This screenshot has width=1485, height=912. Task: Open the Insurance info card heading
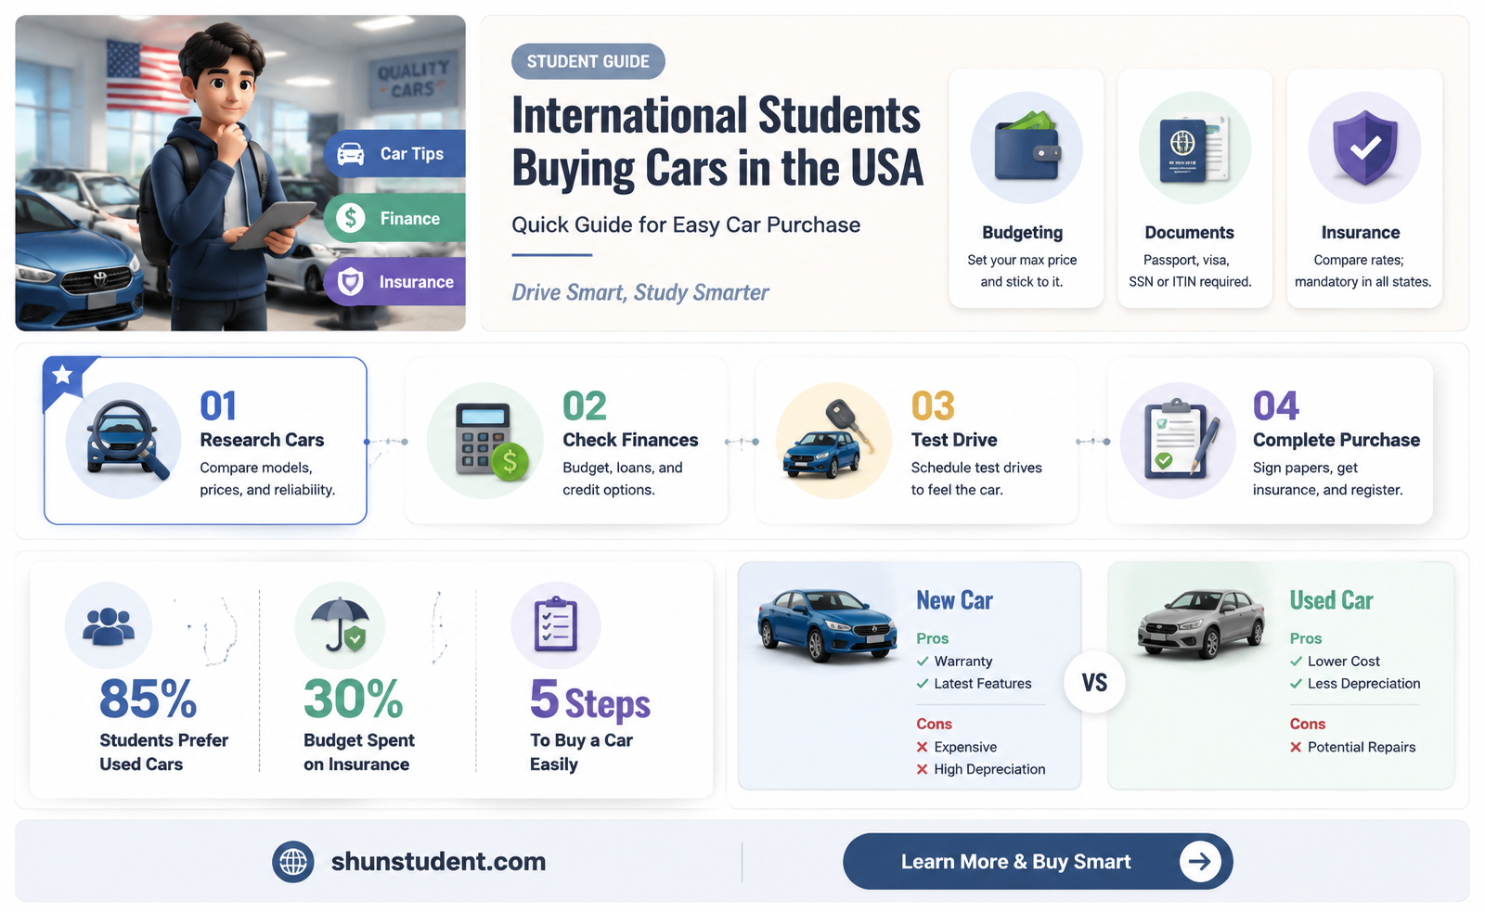[1361, 233]
